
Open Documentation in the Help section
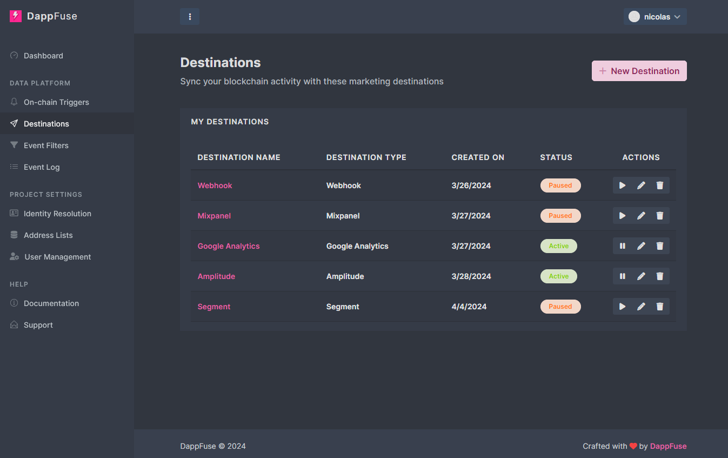pyautogui.click(x=67, y=303)
